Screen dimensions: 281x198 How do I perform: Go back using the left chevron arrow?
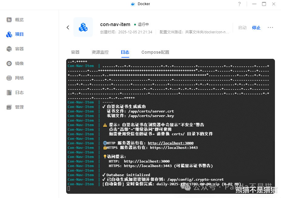tap(68, 27)
